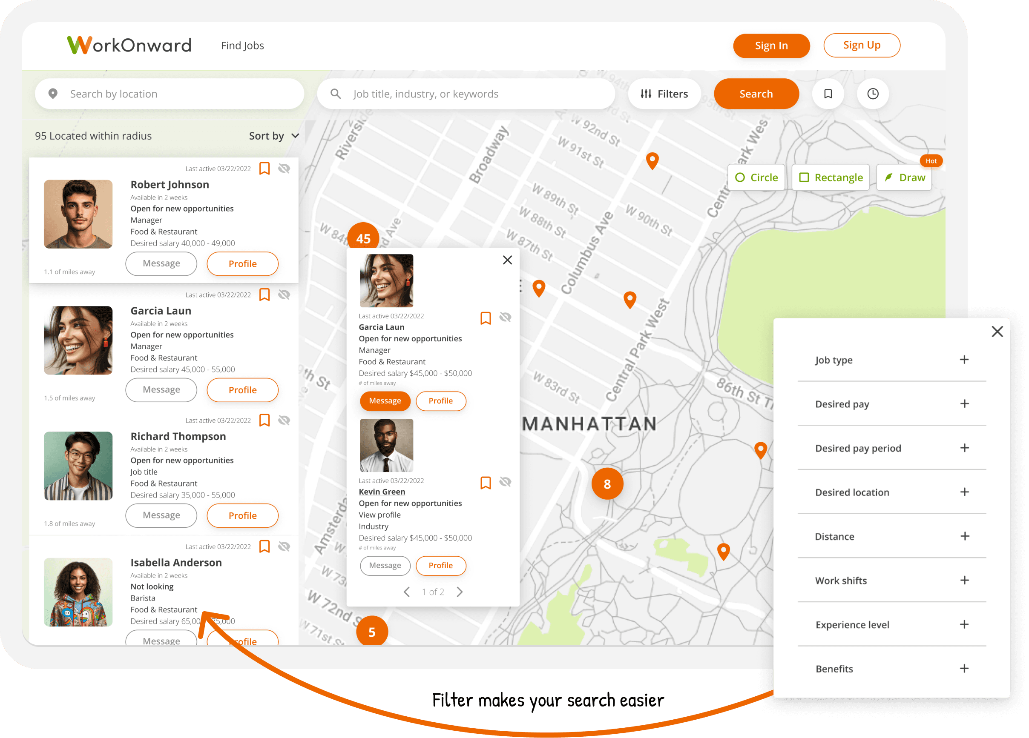The height and width of the screenshot is (738, 1029).
Task: Click the WorkOnward logo
Action: [x=129, y=46]
